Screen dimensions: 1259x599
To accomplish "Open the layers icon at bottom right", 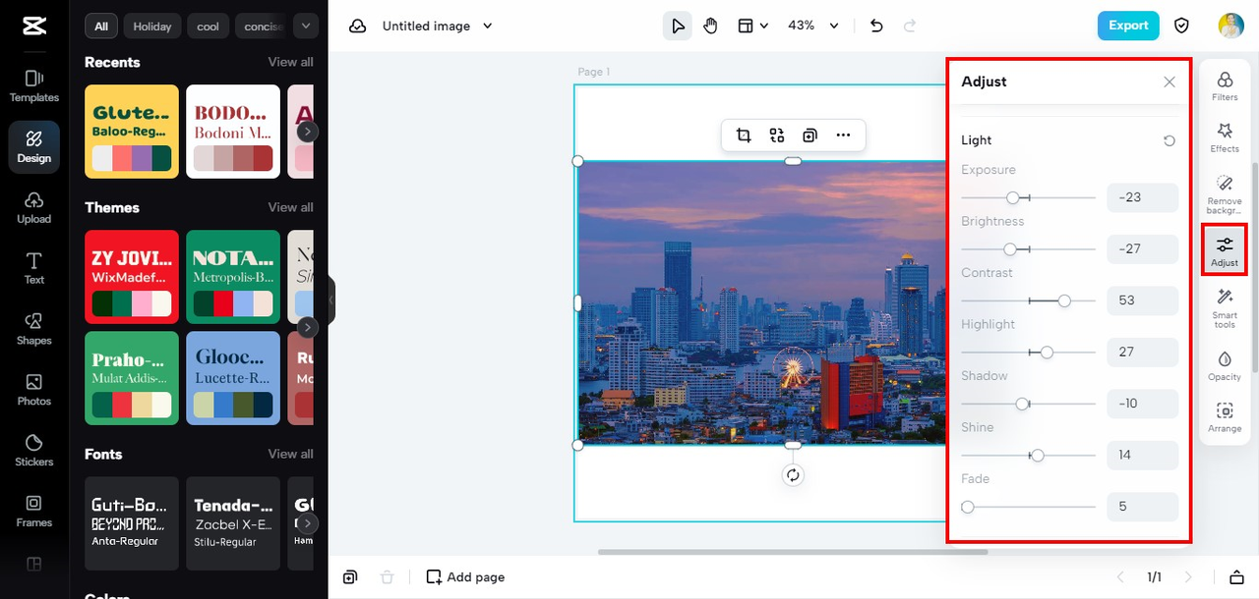I will coord(1237,577).
